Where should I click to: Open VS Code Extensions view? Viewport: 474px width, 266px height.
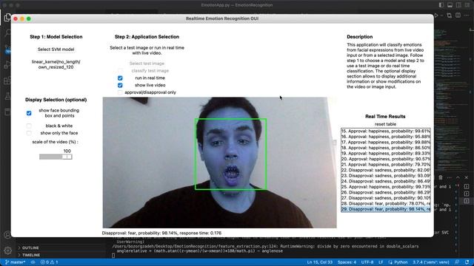[7, 81]
